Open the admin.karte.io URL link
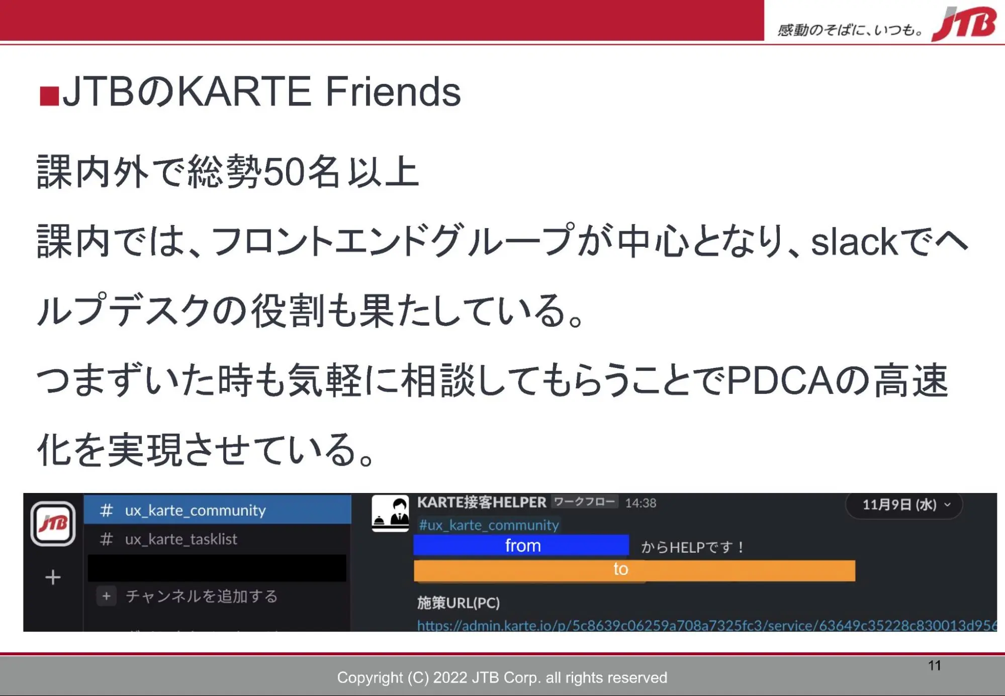 (x=706, y=626)
